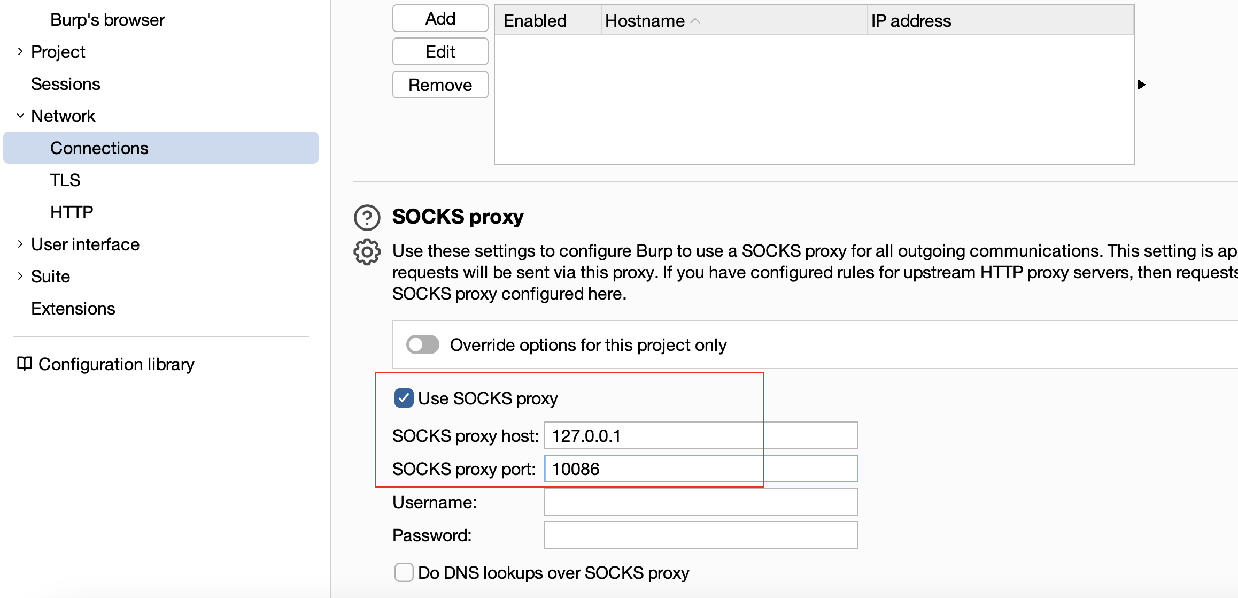Expand the Suite settings section
This screenshot has width=1238, height=598.
tap(20, 276)
